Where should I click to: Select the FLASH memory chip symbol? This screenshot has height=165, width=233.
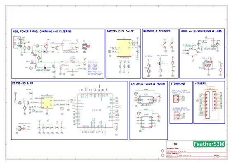coord(146,100)
